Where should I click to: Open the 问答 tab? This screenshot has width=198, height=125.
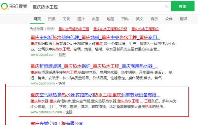(x=66, y=19)
